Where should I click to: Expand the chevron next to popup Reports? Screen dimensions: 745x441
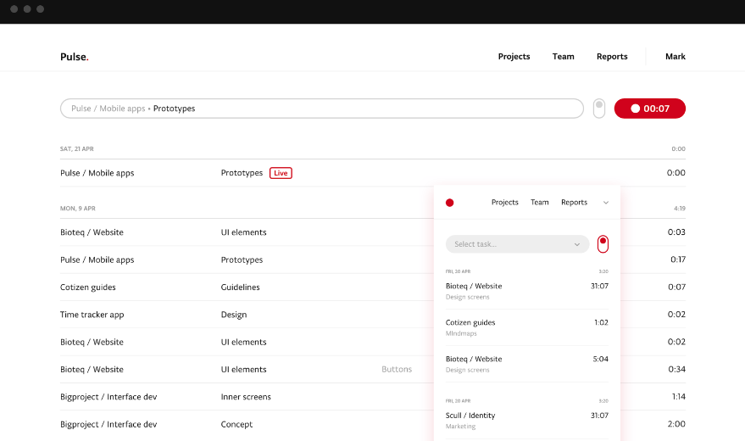pyautogui.click(x=606, y=203)
